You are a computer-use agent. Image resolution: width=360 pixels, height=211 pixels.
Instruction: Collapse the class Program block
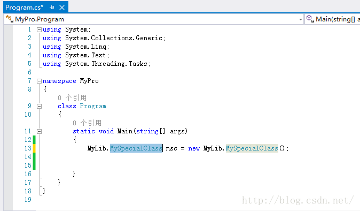point(40,107)
